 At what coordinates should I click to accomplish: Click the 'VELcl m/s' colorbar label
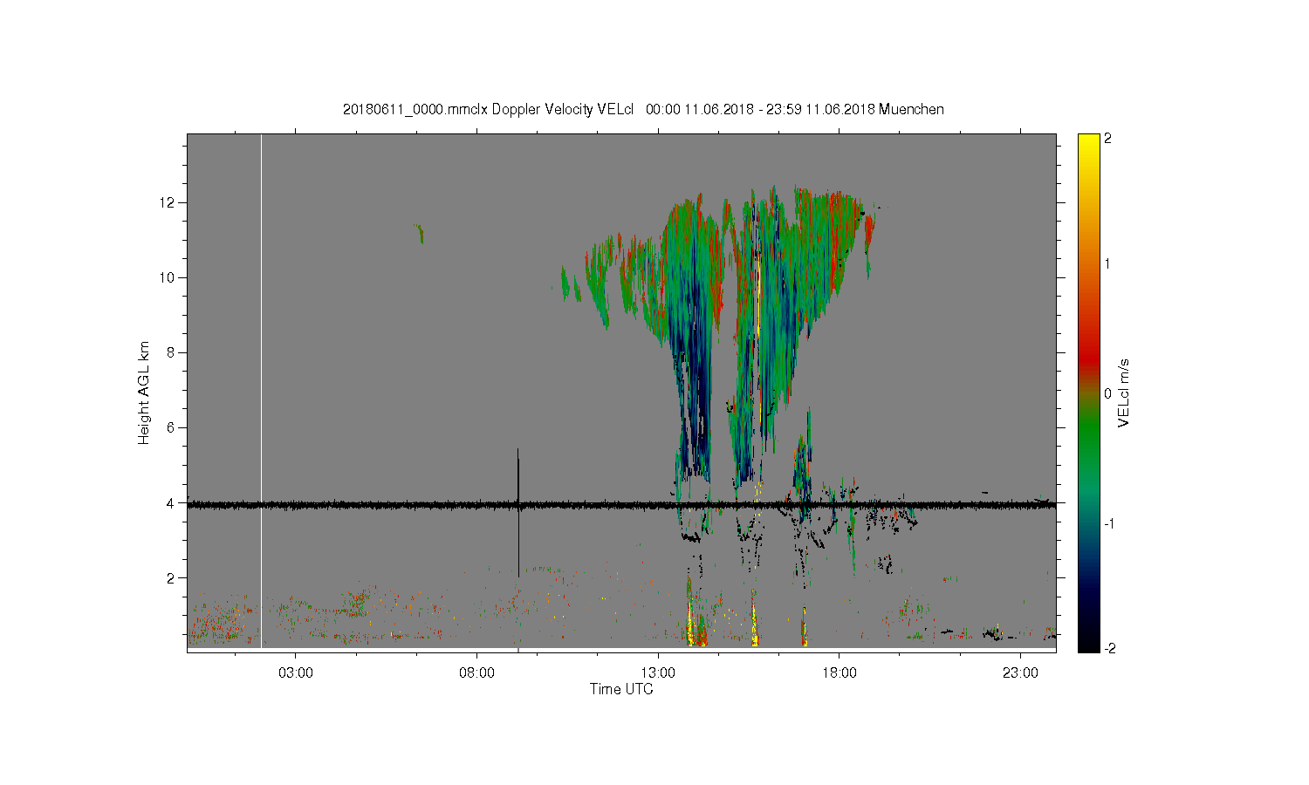click(x=1124, y=392)
